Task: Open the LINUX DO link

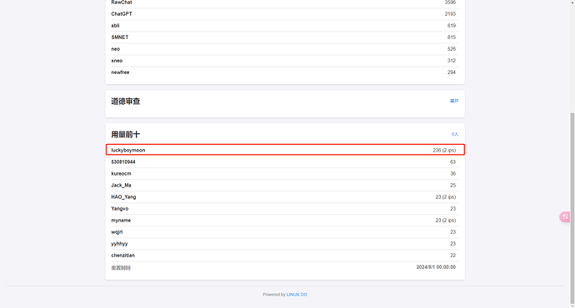Action: click(x=297, y=295)
